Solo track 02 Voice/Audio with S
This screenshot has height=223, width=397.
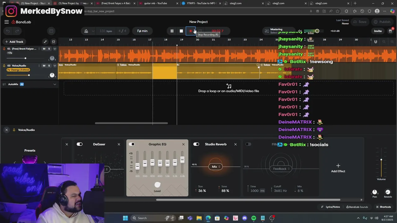(x=49, y=66)
